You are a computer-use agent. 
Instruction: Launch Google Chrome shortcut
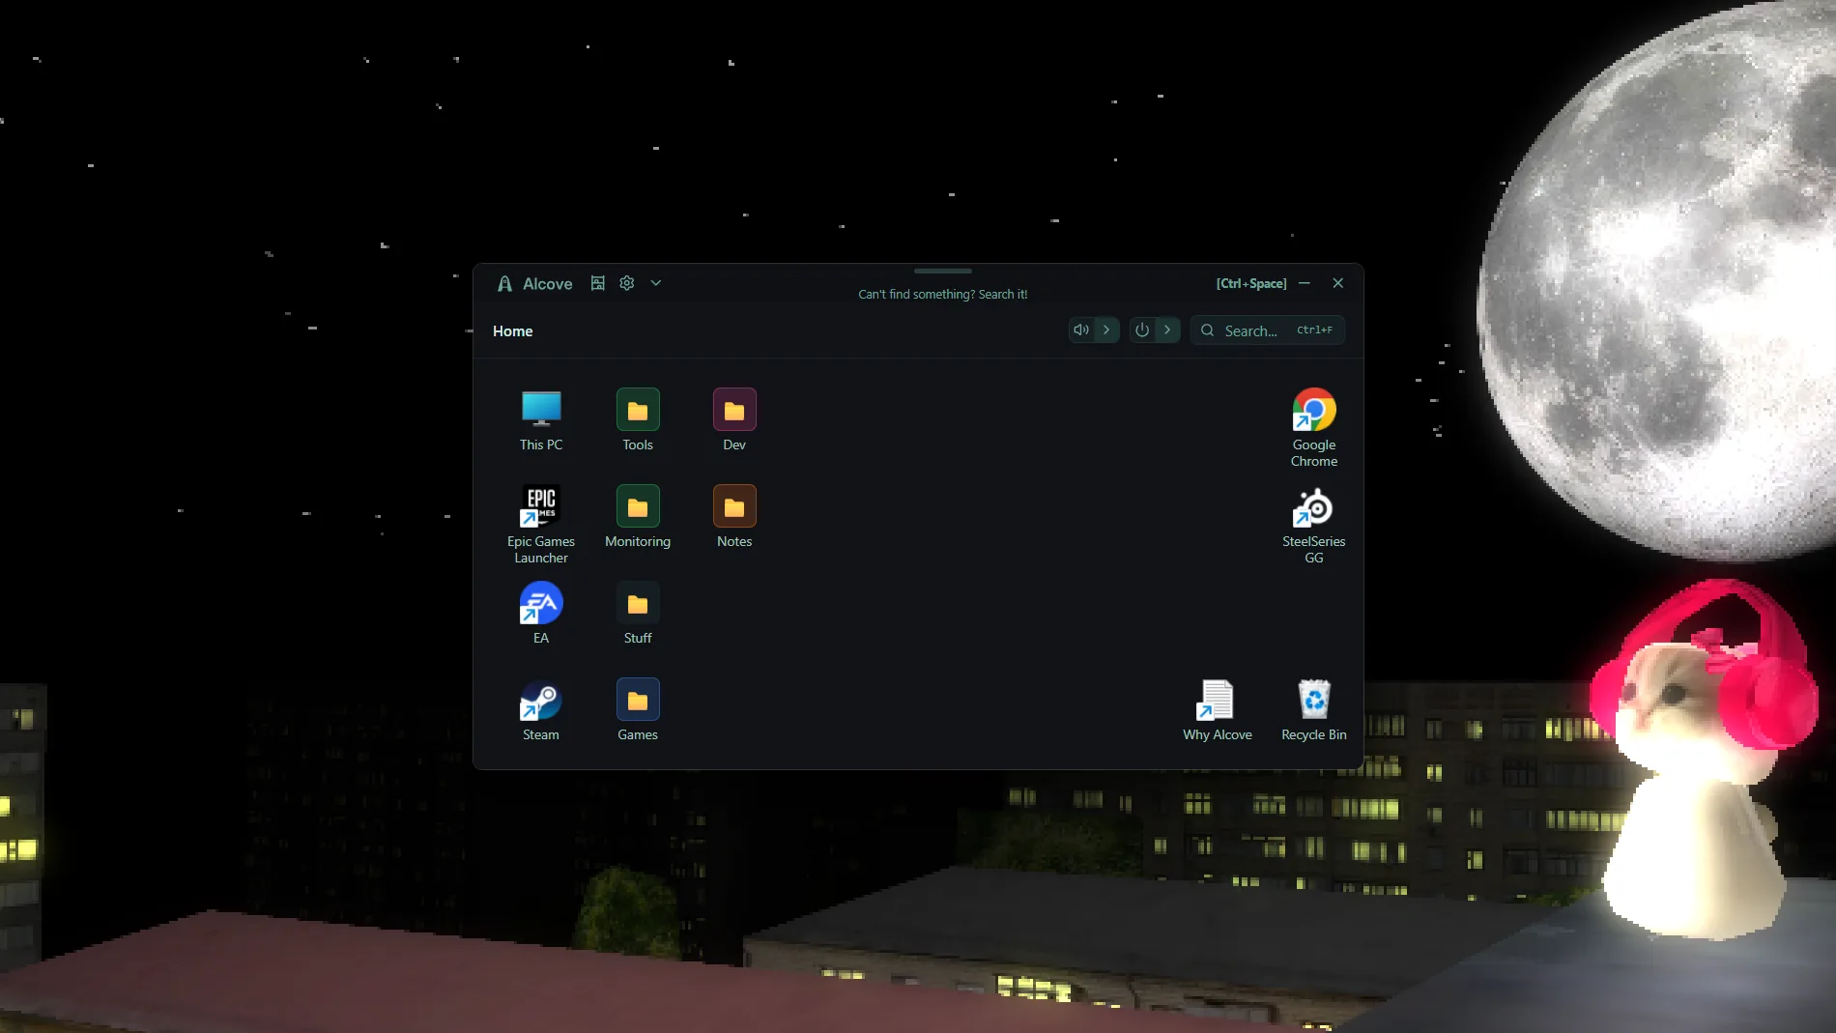click(1314, 427)
